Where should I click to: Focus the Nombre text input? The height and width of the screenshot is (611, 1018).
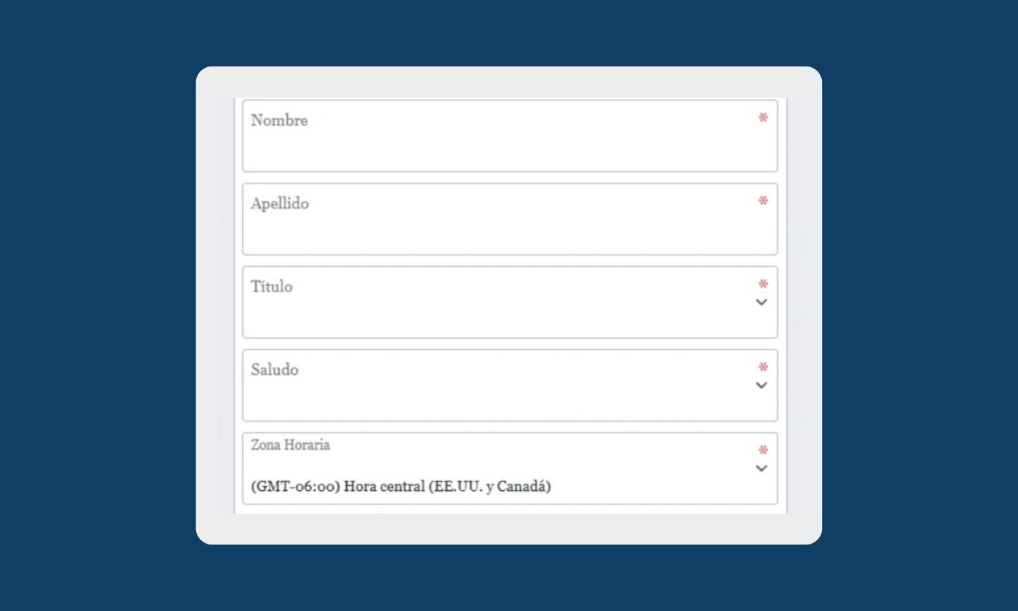click(509, 146)
